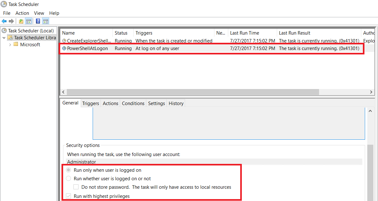
Task: Collapse the Task Scheduler Library node
Action: pos(4,37)
